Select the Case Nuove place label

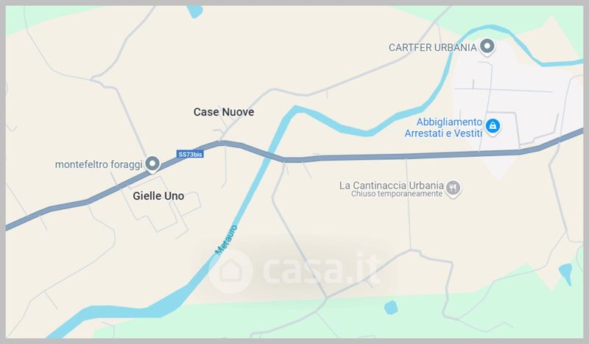(x=224, y=112)
